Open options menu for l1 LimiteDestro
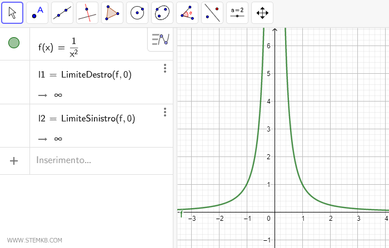The height and width of the screenshot is (248, 389). [x=165, y=68]
